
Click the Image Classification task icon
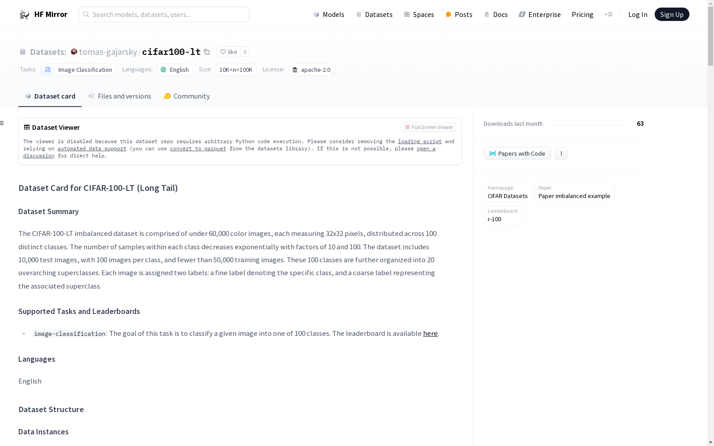(x=48, y=70)
